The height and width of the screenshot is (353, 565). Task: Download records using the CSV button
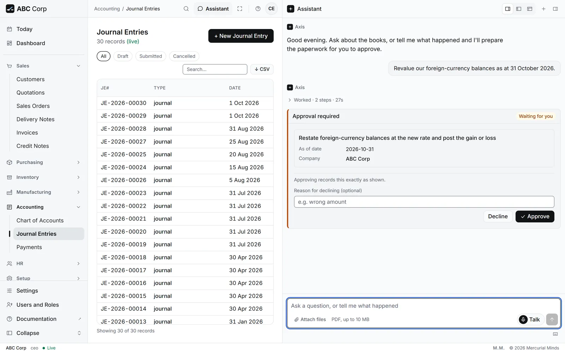[262, 69]
